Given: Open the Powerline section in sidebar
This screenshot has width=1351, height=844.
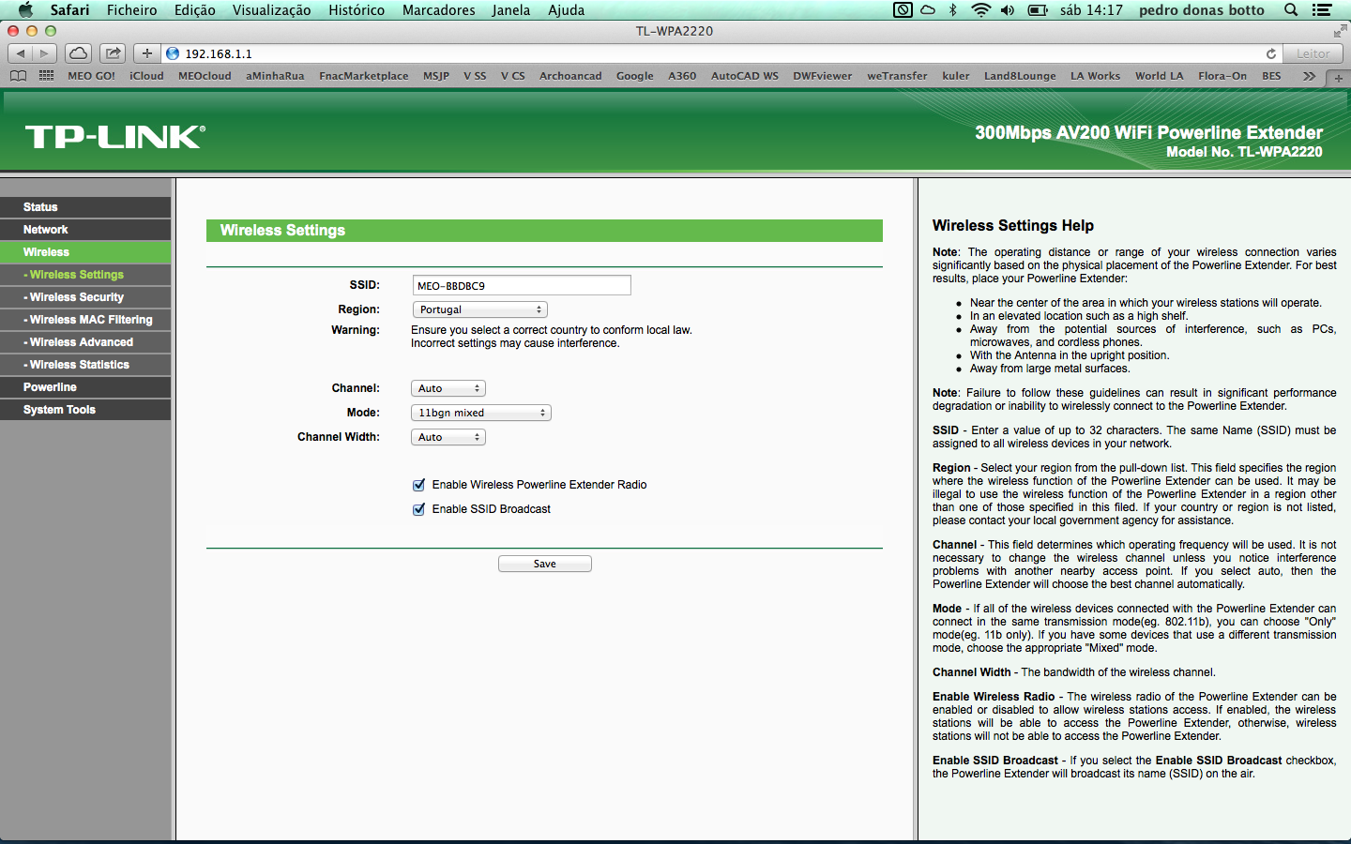Looking at the screenshot, I should point(85,387).
